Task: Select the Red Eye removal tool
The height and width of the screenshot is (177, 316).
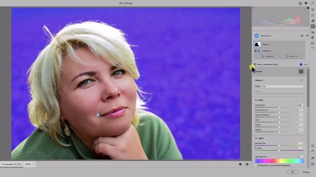Action: pos(313,32)
